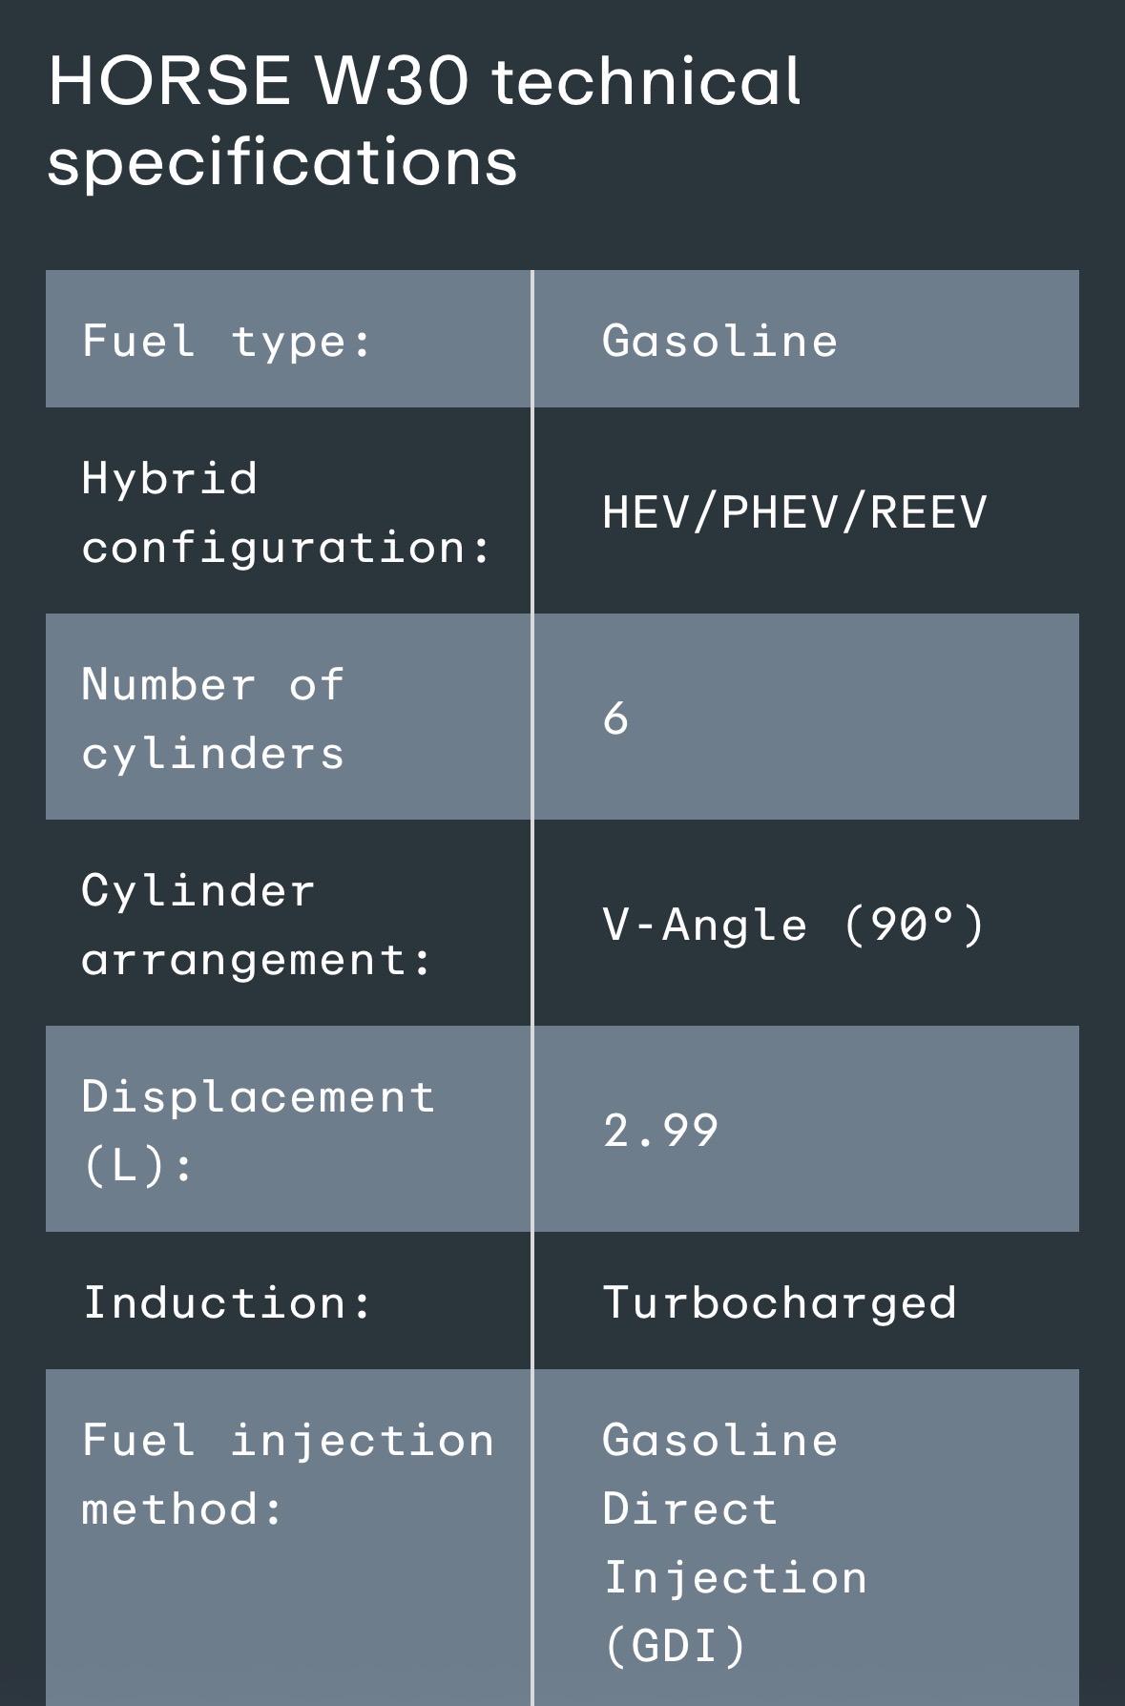
Task: Select the "Number of cylinders" label
Action: pos(213,718)
